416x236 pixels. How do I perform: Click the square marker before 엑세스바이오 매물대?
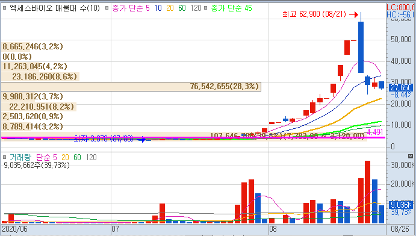click(x=4, y=8)
